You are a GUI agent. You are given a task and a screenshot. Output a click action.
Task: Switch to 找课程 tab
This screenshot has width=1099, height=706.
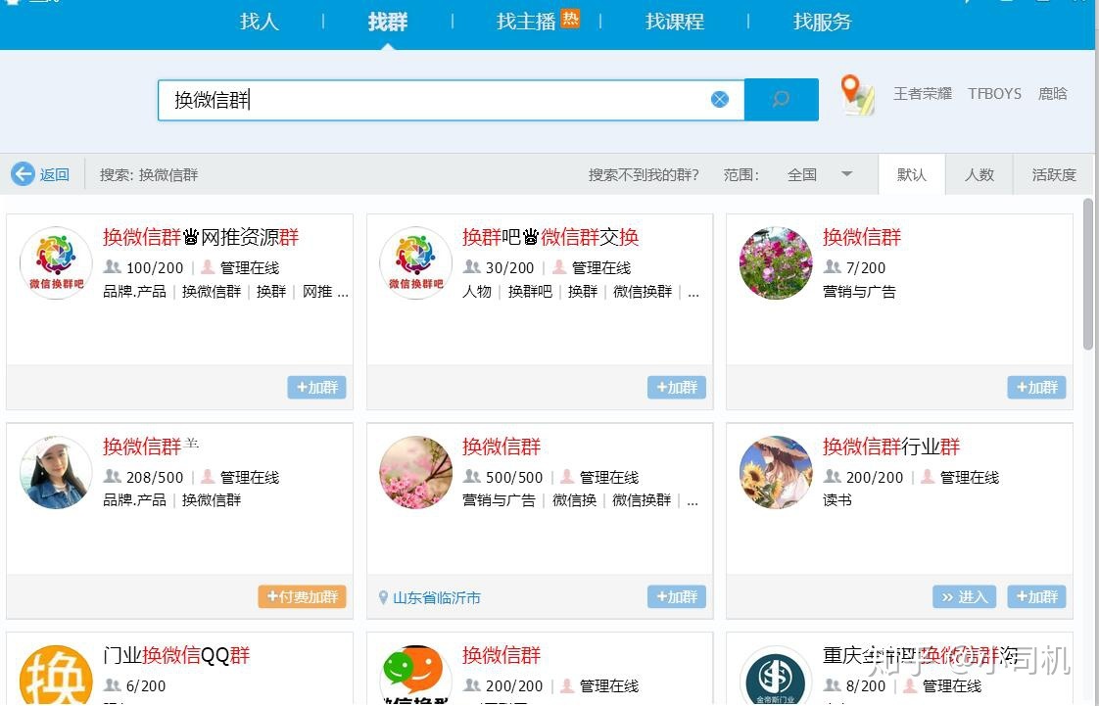coord(674,22)
